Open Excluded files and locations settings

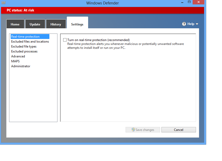coord(30,42)
